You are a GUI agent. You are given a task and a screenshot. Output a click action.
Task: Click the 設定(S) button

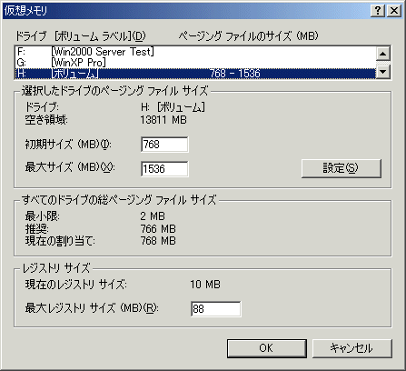tap(341, 168)
